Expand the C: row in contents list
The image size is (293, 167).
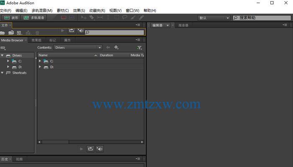[x=40, y=61]
